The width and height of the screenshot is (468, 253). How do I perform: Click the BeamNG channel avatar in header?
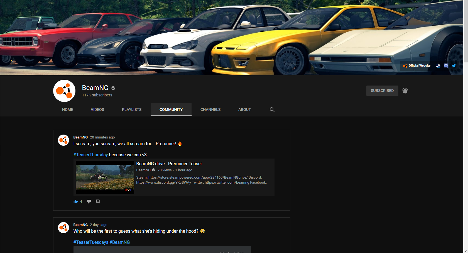coord(64,91)
